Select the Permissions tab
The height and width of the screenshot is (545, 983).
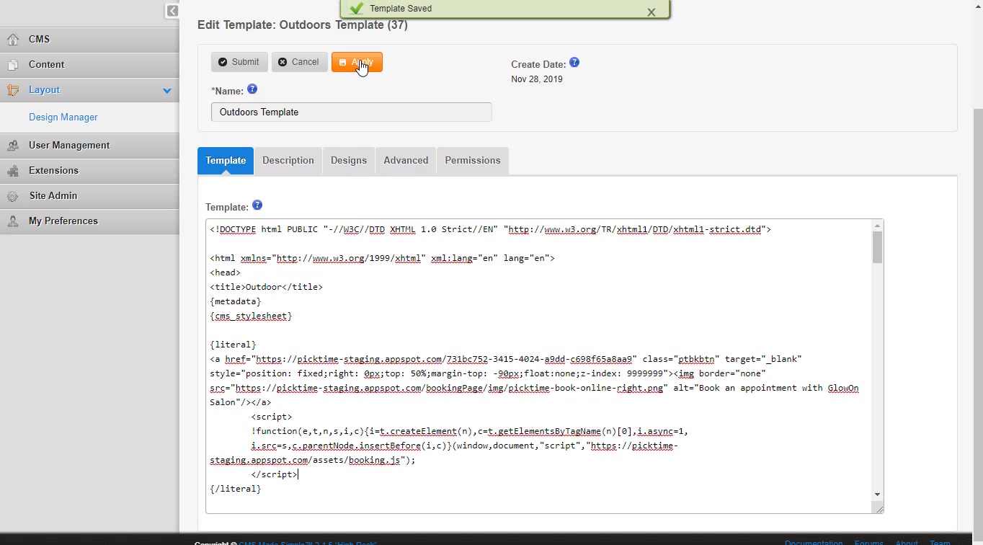pyautogui.click(x=472, y=161)
